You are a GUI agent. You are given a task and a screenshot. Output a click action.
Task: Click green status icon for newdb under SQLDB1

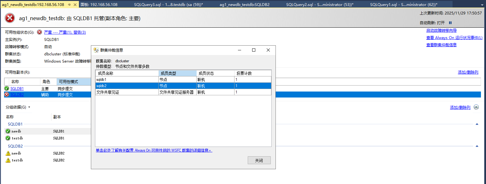tap(8, 131)
